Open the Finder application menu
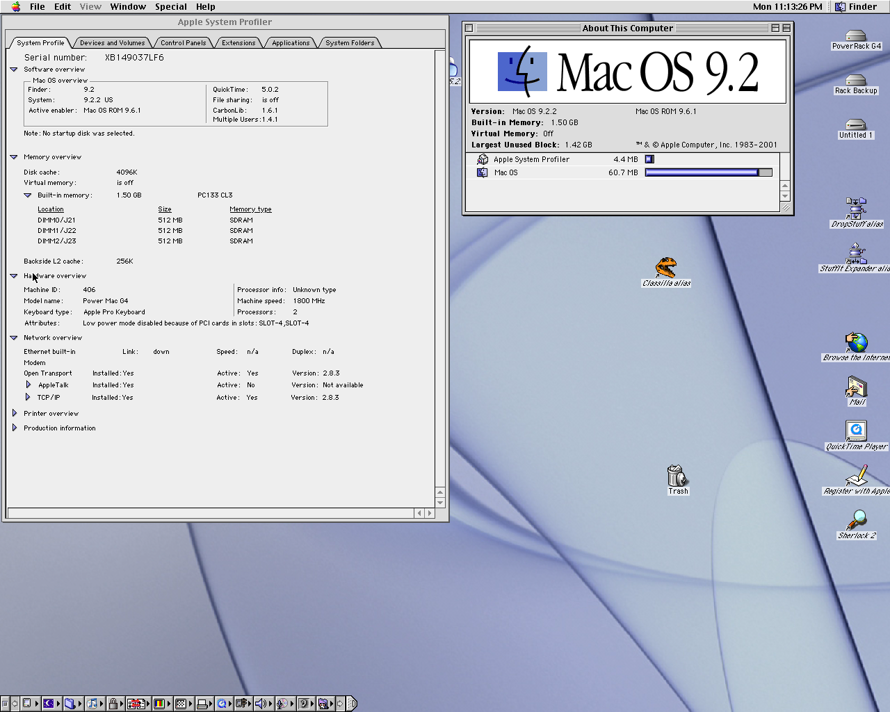 [857, 7]
